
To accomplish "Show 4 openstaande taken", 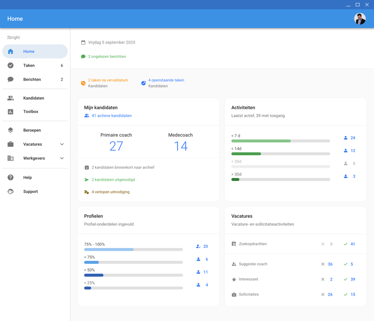I will point(166,80).
